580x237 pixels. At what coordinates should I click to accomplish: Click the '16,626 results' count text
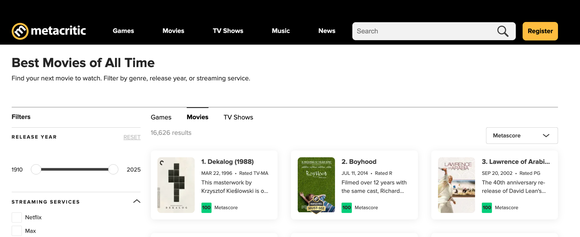click(x=171, y=133)
